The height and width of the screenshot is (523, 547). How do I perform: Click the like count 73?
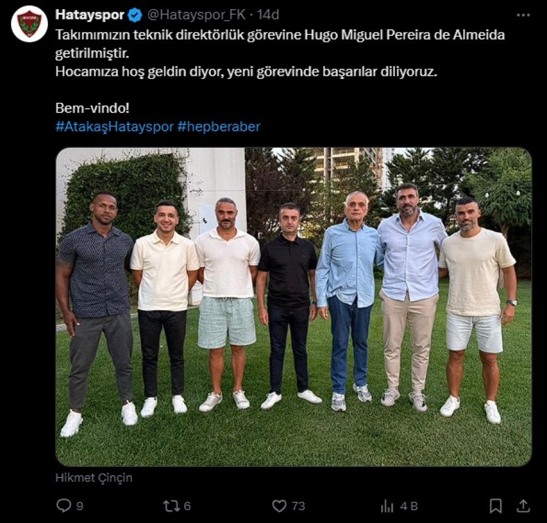[x=298, y=506]
